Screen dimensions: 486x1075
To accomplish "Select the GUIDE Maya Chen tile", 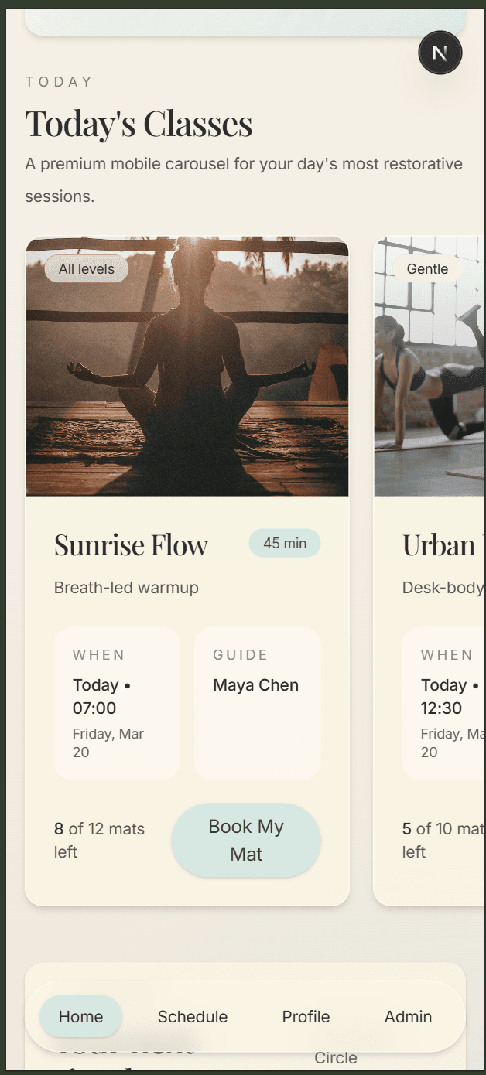I will click(257, 703).
